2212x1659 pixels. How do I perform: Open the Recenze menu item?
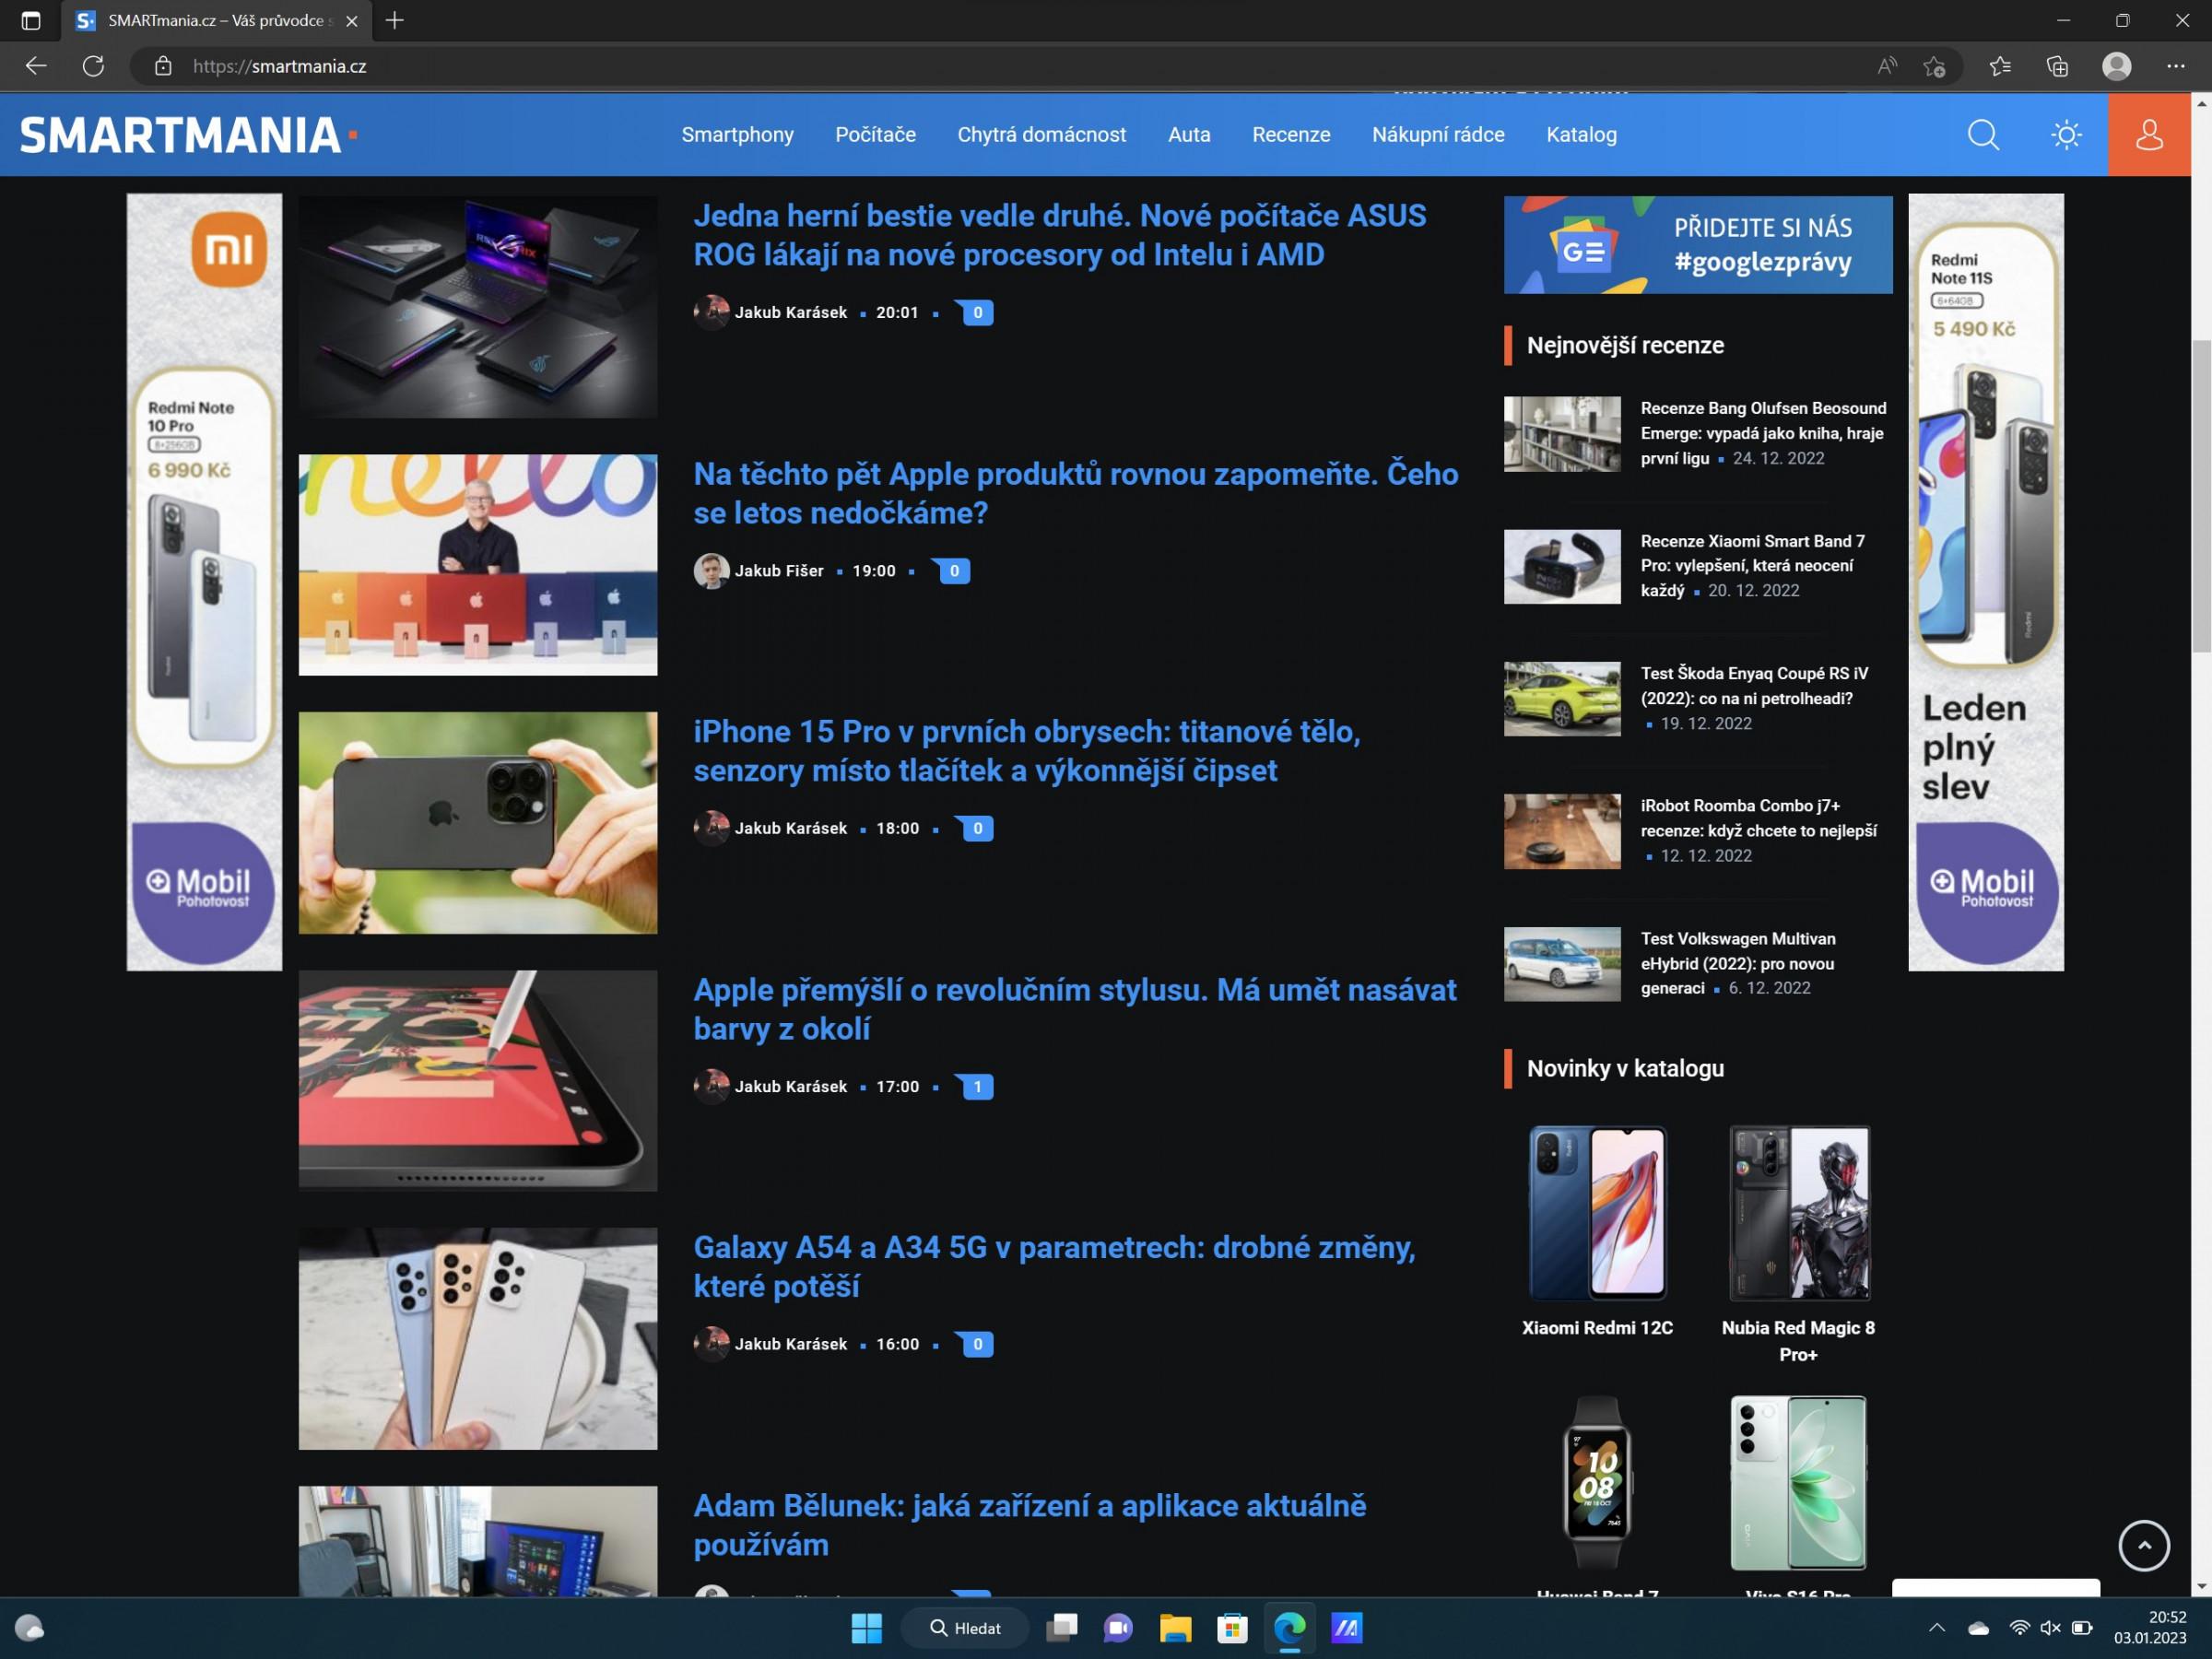pos(1291,134)
